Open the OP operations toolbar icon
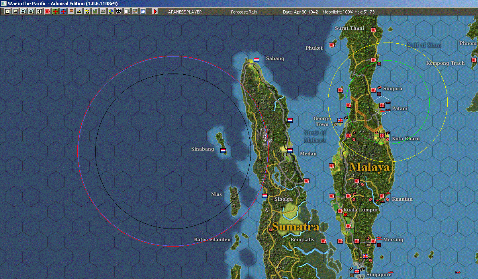The height and width of the screenshot is (279, 478). click(127, 12)
